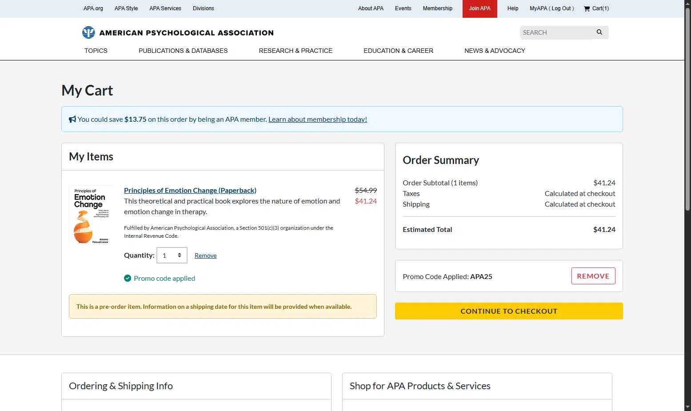Click the Taxes row label
This screenshot has height=411, width=691.
pos(411,193)
